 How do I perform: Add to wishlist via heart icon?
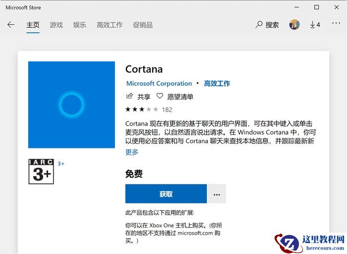[x=160, y=96]
